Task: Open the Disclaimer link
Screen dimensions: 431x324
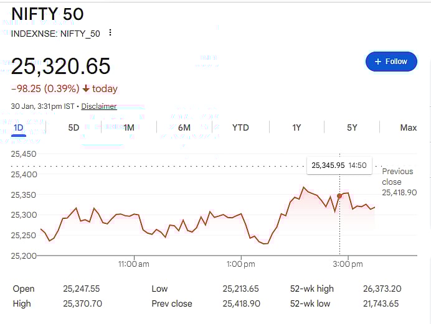Action: coord(99,106)
